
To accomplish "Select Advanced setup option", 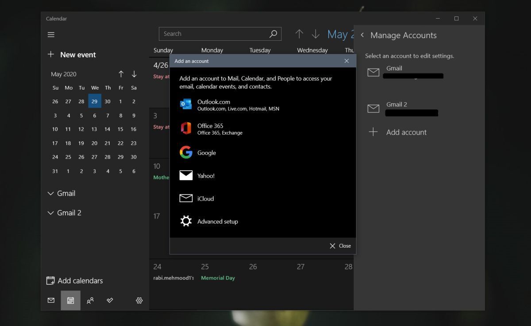I will (x=217, y=221).
